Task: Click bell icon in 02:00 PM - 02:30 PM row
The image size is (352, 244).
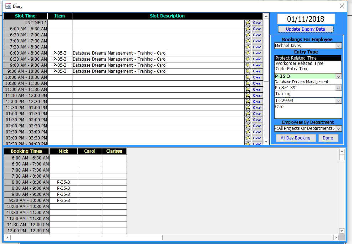Action: [248, 126]
